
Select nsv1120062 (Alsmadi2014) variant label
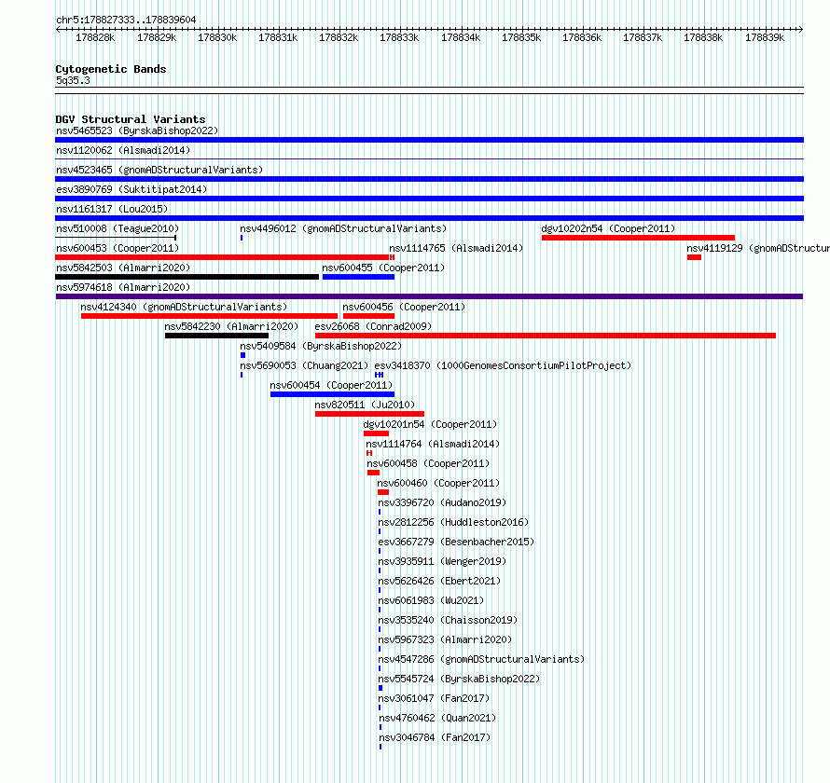point(123,150)
